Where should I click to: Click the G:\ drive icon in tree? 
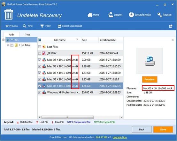pos(12,40)
